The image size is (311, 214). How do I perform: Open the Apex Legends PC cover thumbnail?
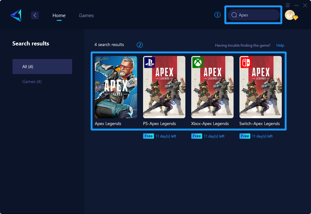[x=116, y=87]
